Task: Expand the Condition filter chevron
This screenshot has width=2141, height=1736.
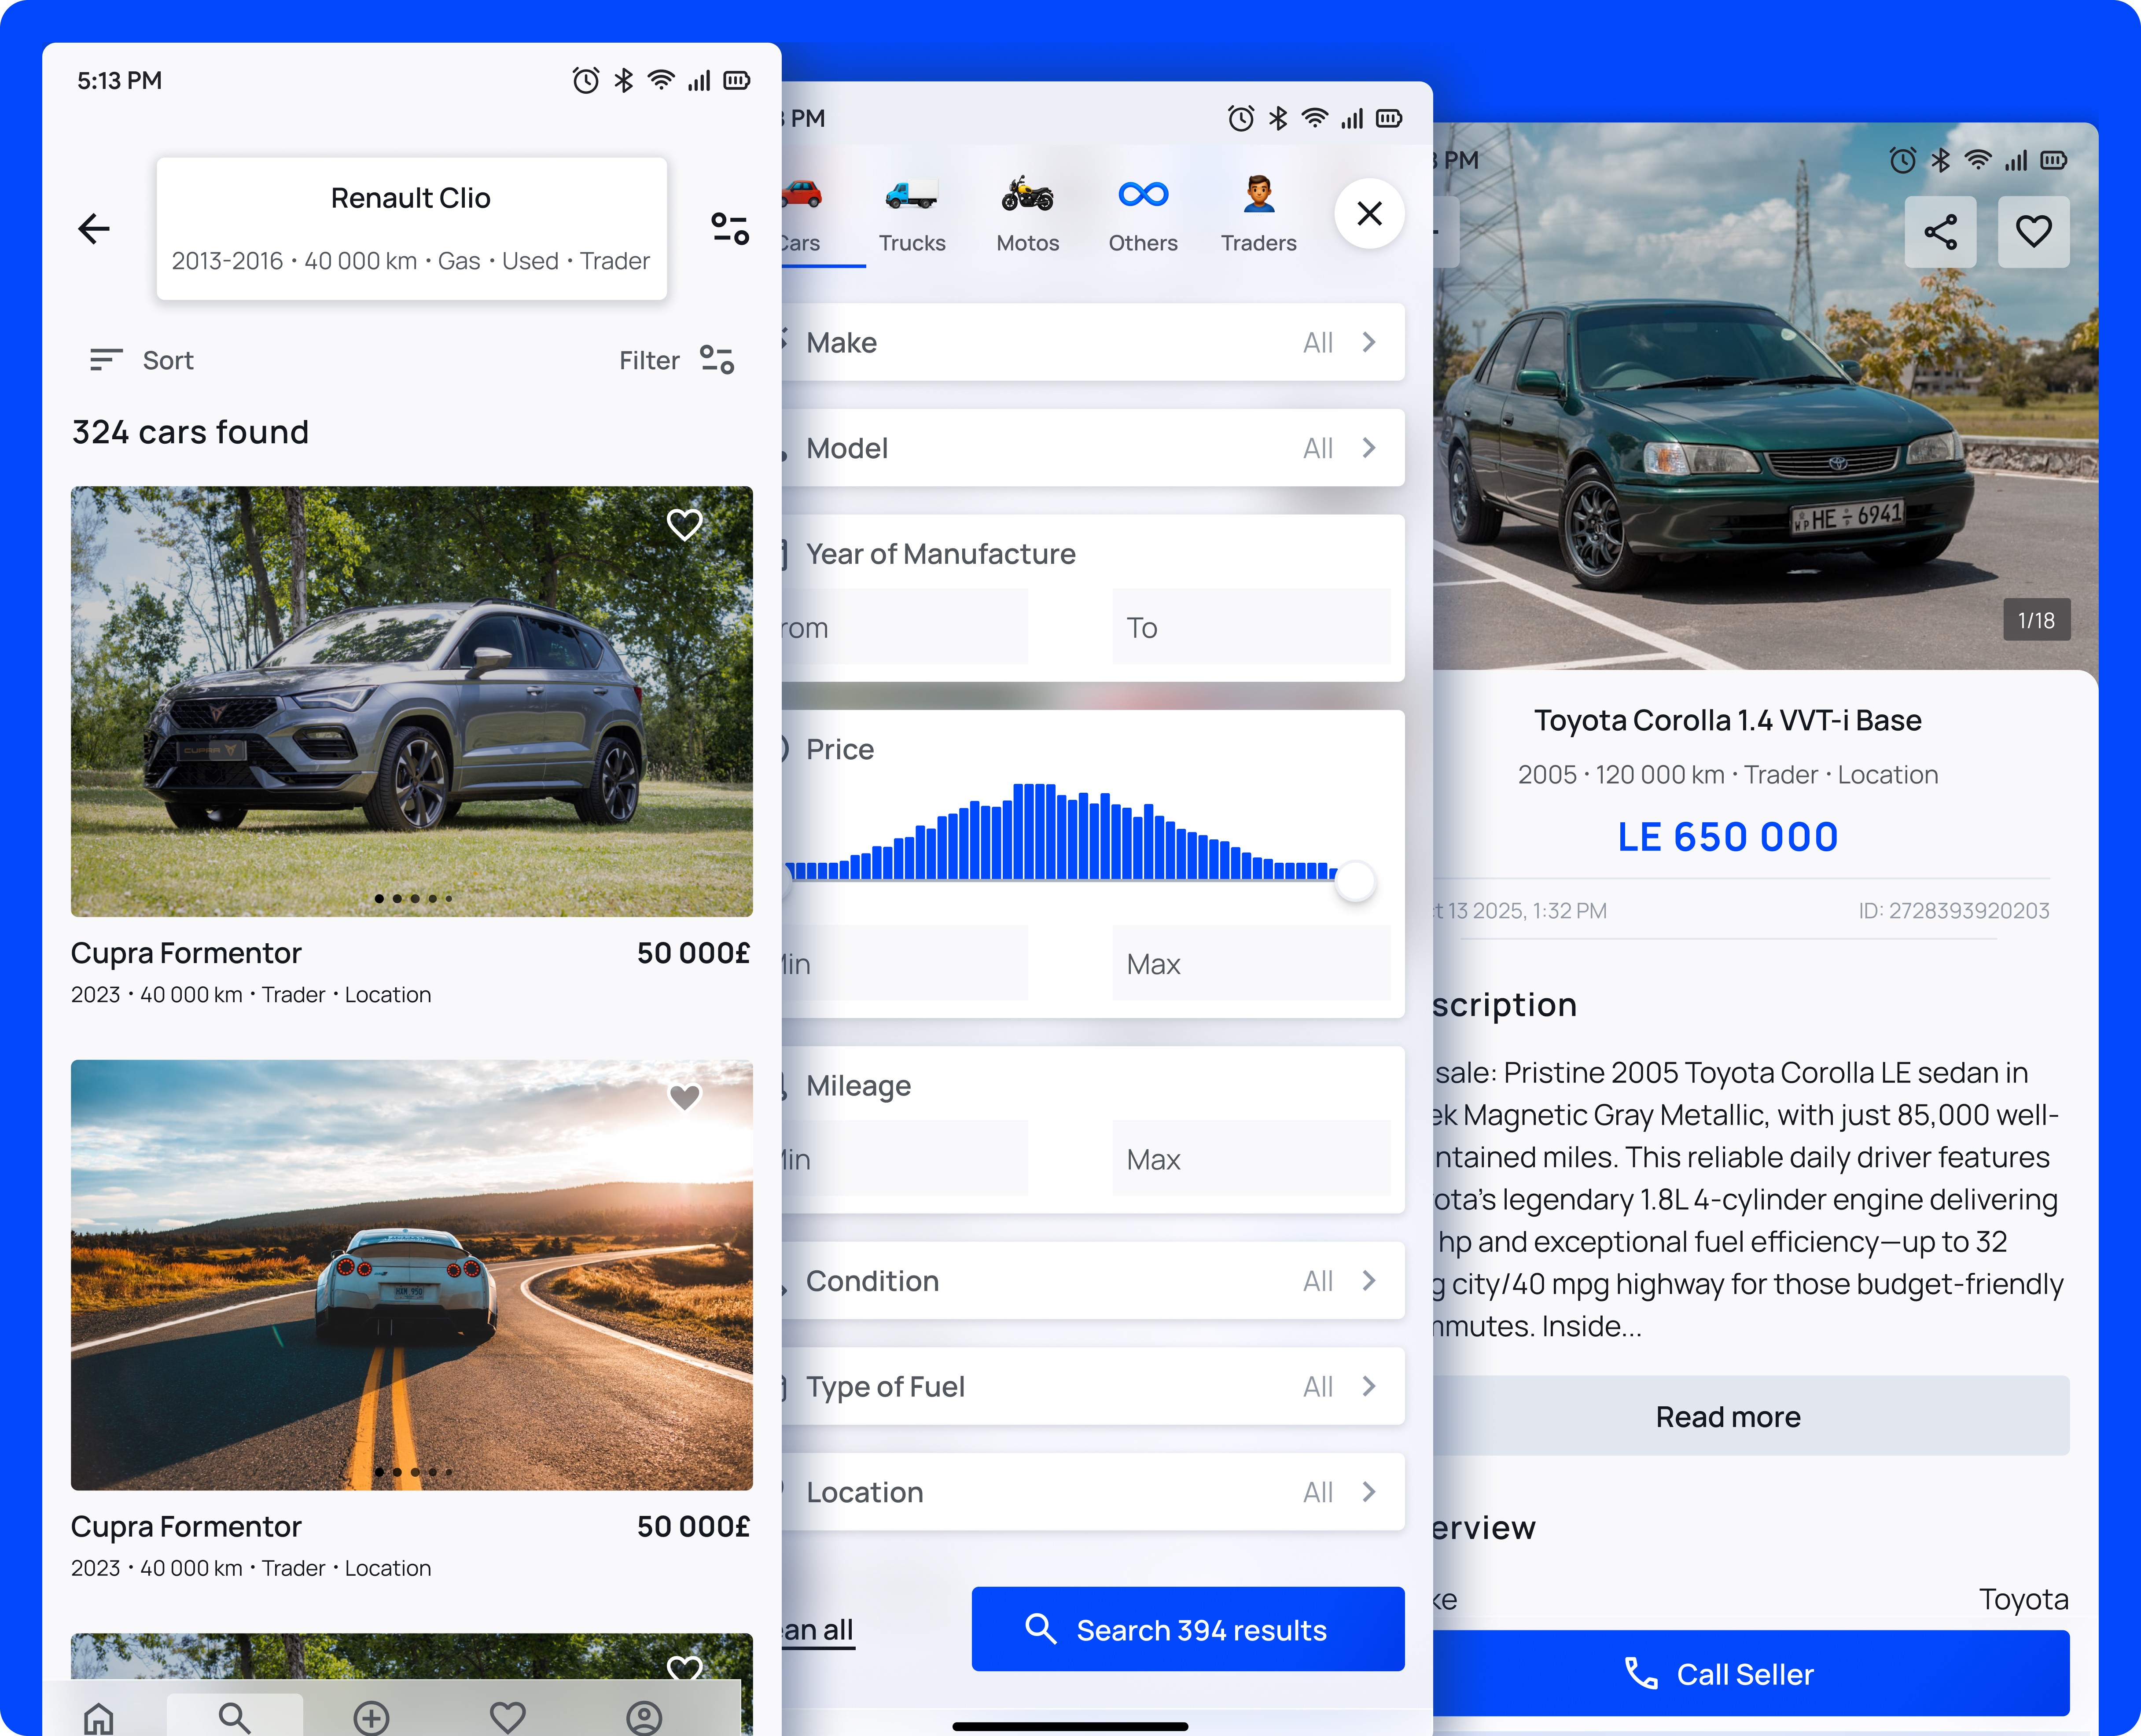Action: pyautogui.click(x=1368, y=1281)
